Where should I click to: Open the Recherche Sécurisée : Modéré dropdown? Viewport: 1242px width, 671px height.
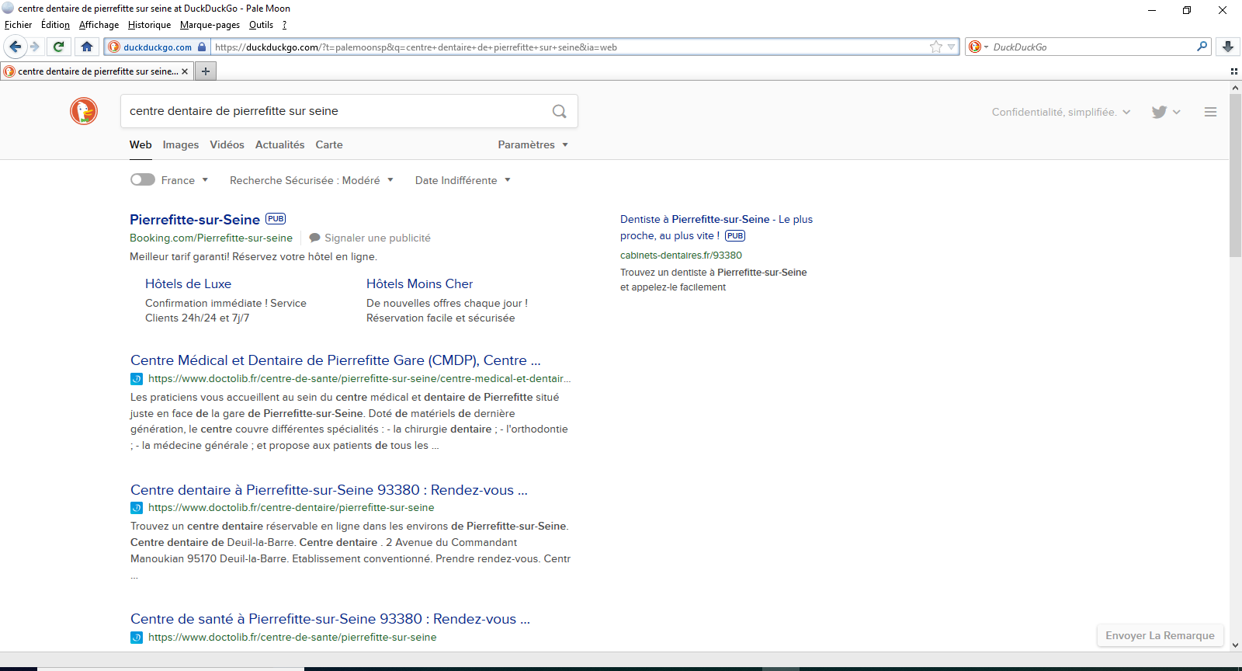pyautogui.click(x=311, y=180)
